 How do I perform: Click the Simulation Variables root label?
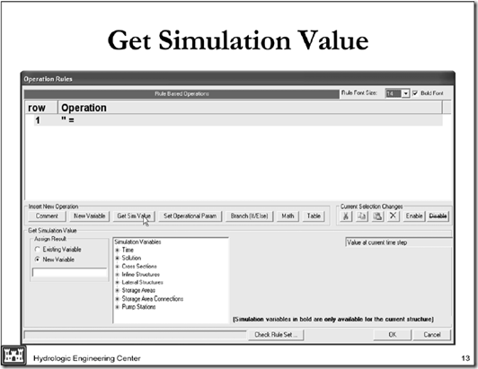[x=137, y=242]
